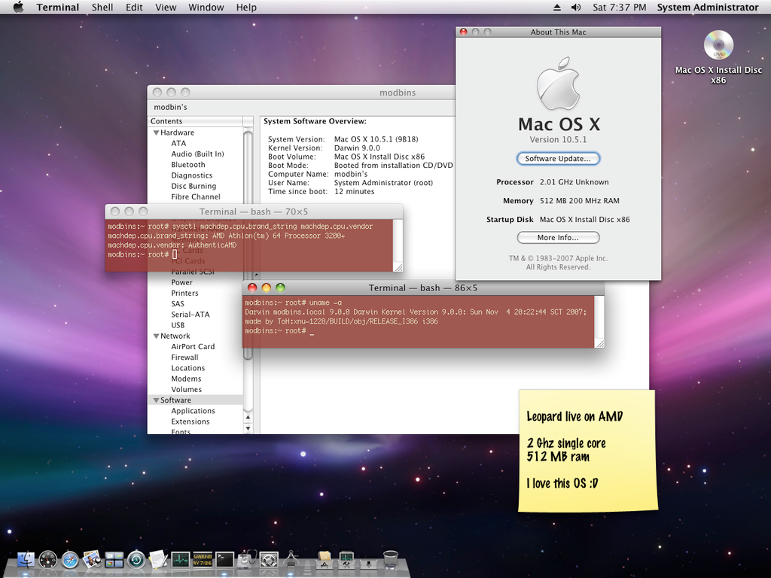Click the System Administrator user menu
Screen dimensions: 771x578
pos(708,8)
